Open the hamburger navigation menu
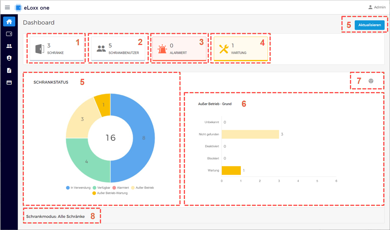The width and height of the screenshot is (390, 230). 7,8
